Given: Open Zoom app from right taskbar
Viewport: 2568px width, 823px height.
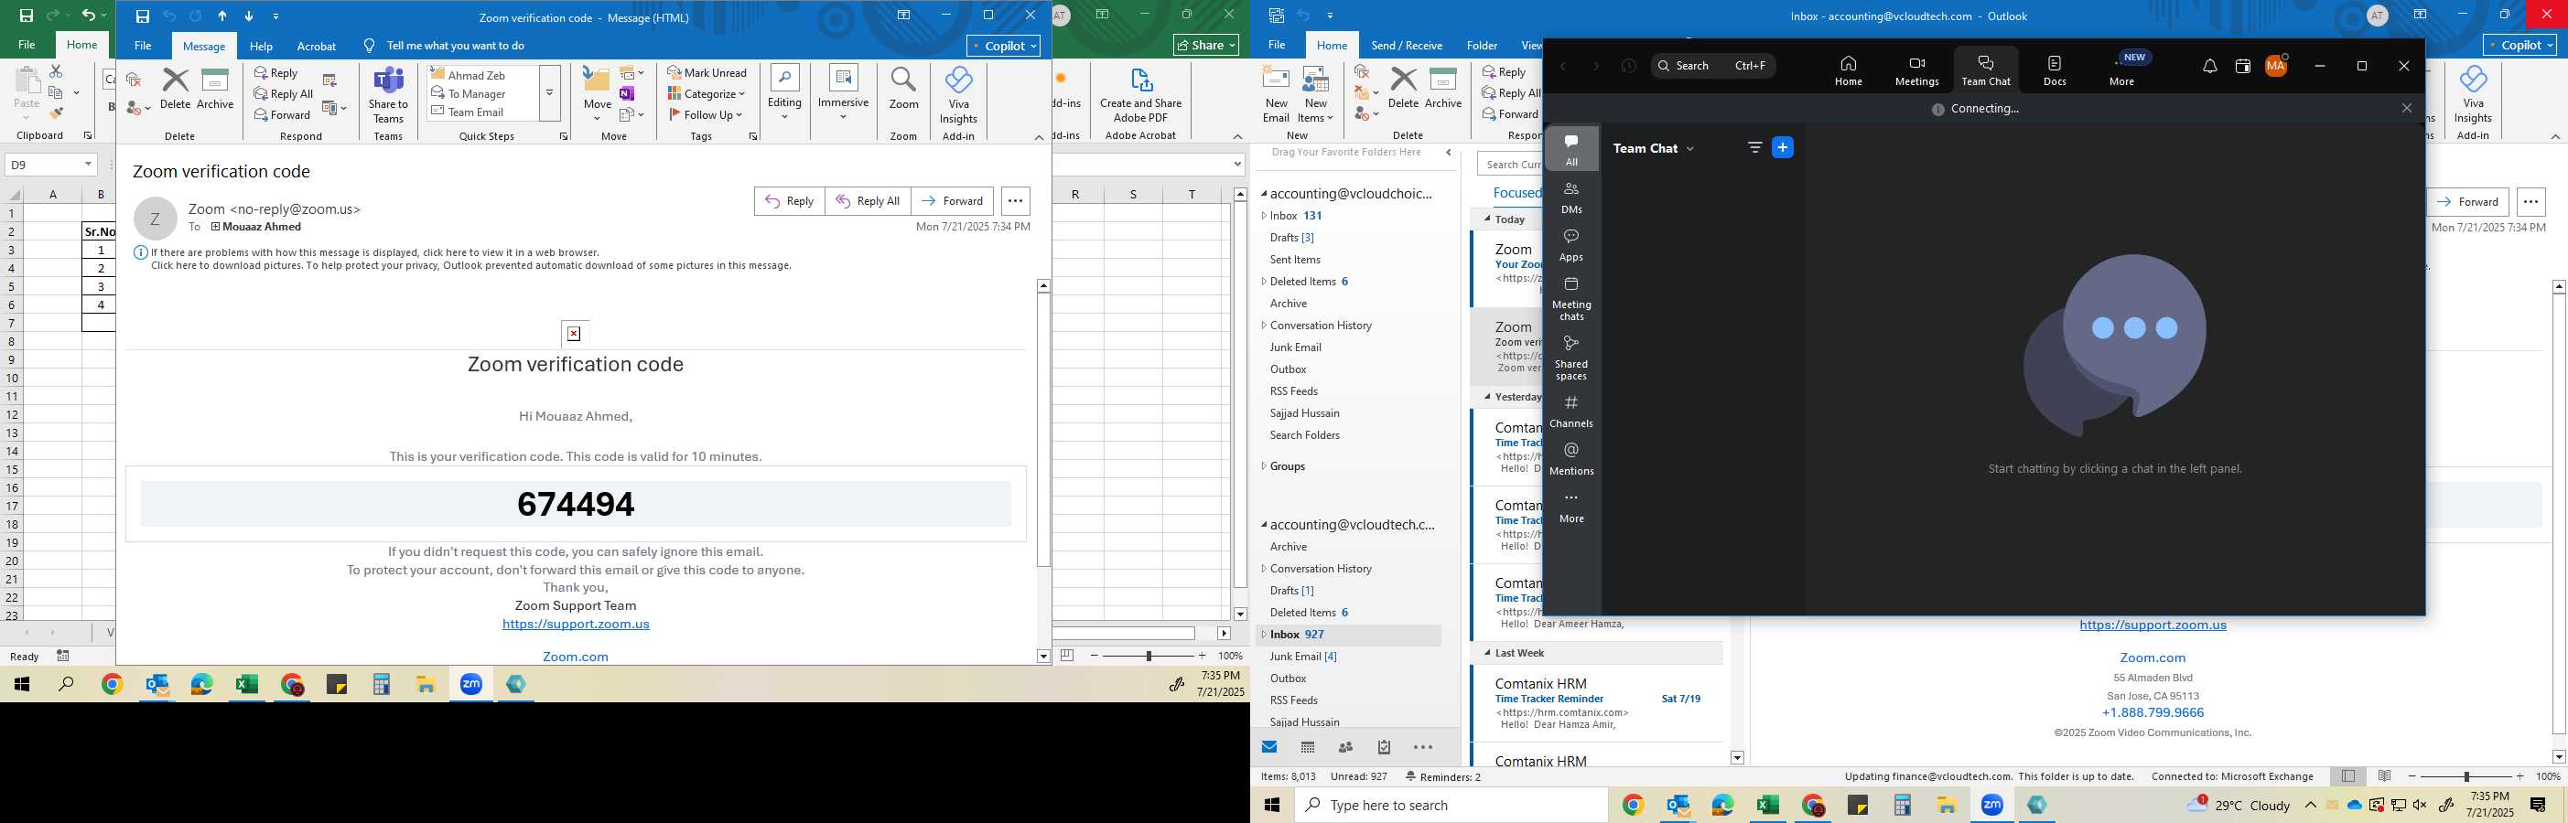Looking at the screenshot, I should (1991, 805).
